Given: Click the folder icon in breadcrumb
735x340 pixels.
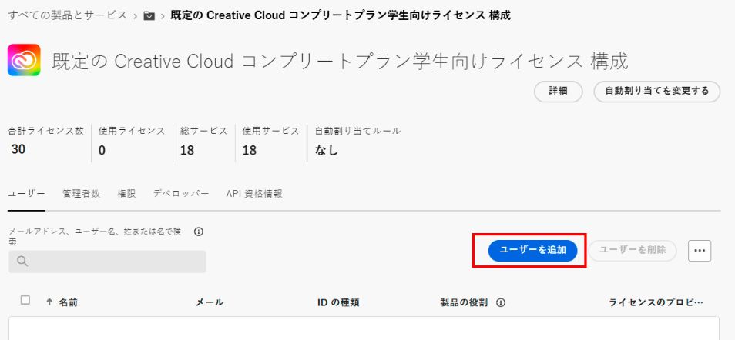Looking at the screenshot, I should pyautogui.click(x=149, y=15).
